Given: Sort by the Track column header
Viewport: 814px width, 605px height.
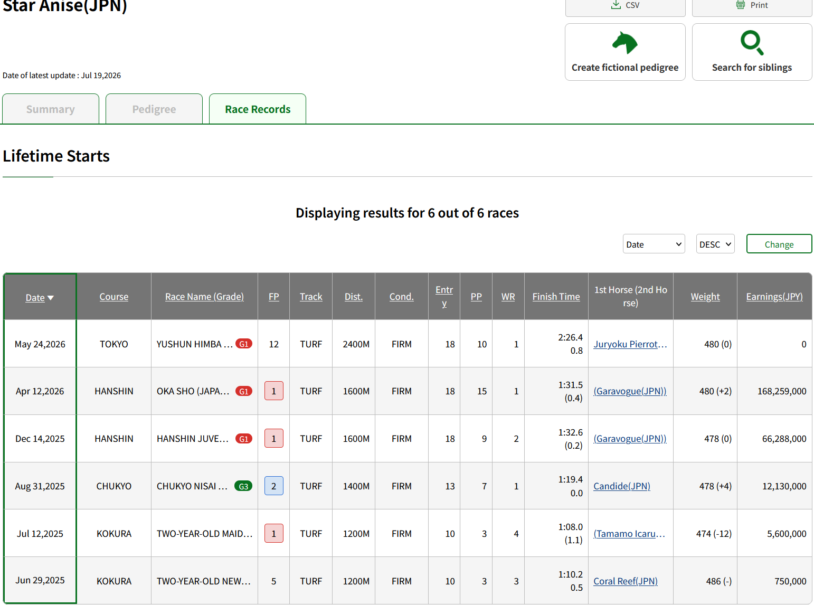Looking at the screenshot, I should (311, 296).
